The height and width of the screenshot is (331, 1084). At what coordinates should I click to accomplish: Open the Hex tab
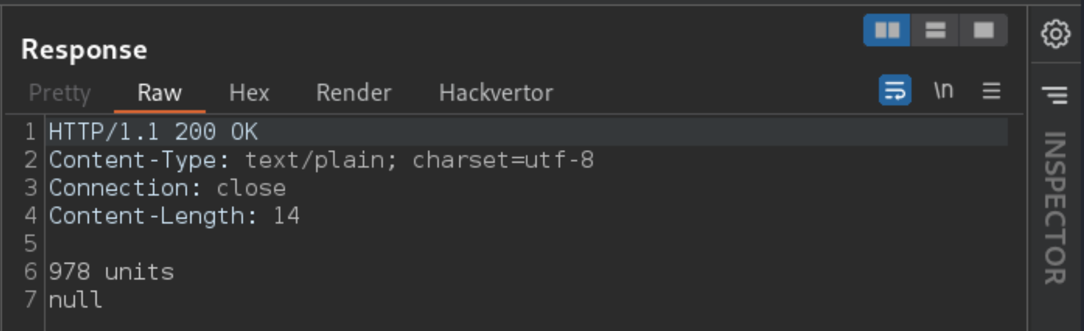click(x=249, y=93)
